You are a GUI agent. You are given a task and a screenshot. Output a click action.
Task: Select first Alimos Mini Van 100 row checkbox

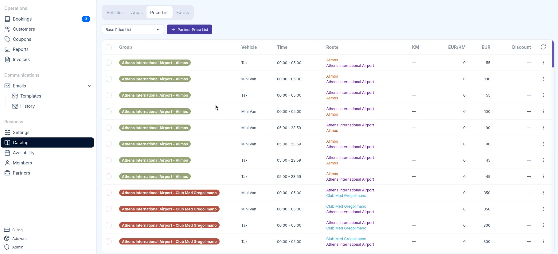point(109,79)
